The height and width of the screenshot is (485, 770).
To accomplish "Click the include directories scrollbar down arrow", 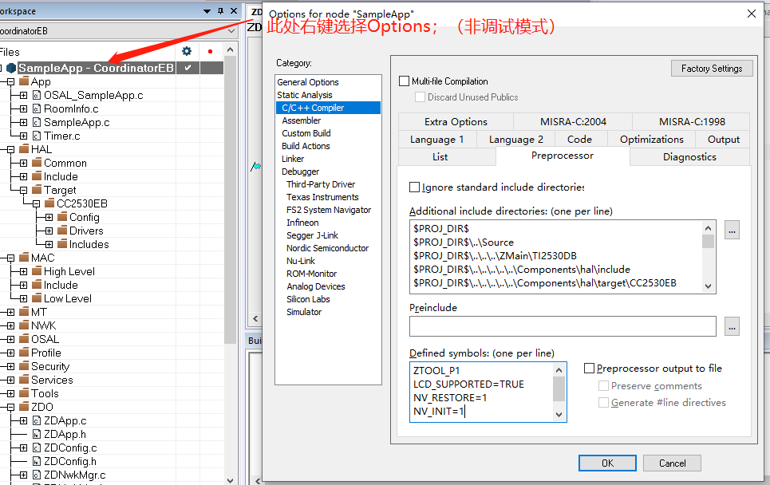I will pos(708,286).
